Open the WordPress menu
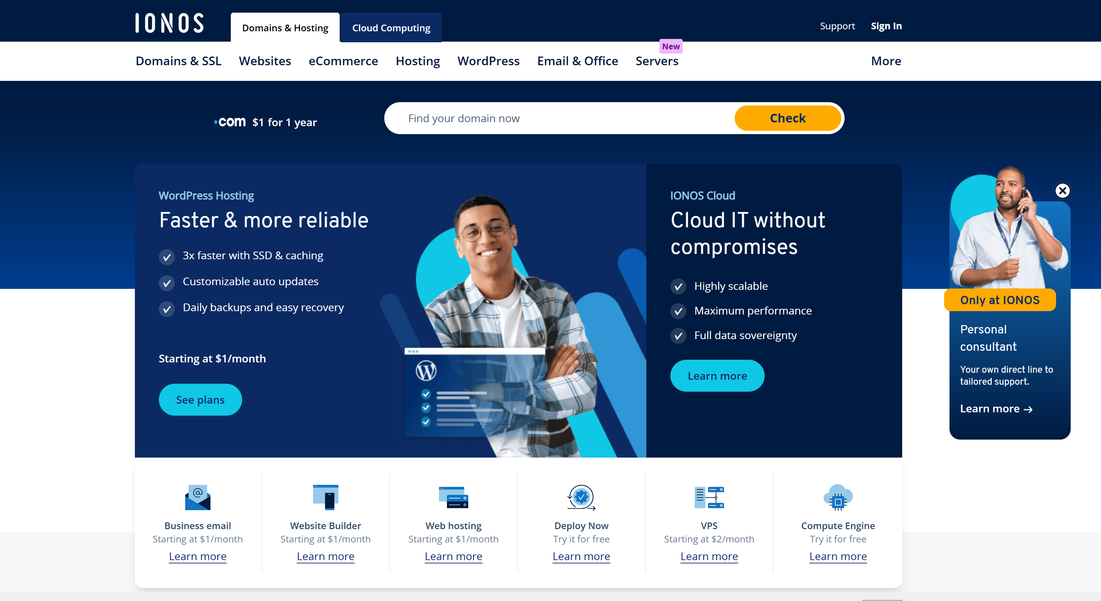 (489, 61)
